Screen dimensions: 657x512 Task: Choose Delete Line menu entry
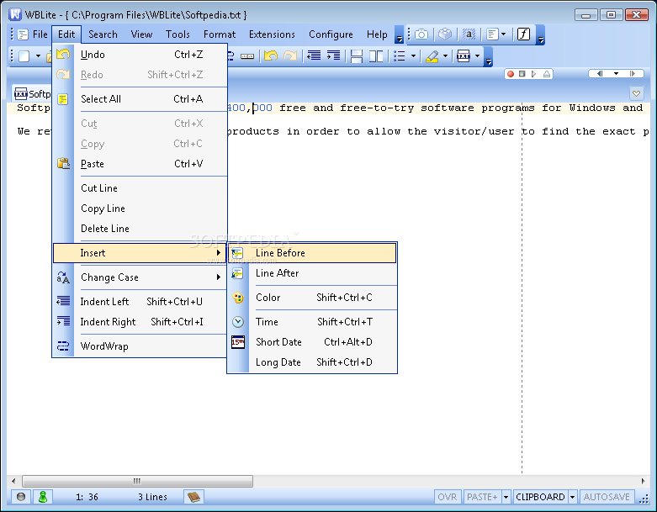point(140,229)
